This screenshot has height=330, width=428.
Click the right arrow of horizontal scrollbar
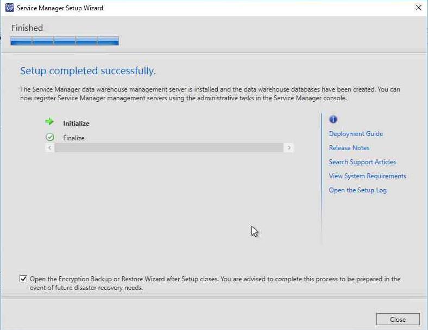click(x=289, y=147)
